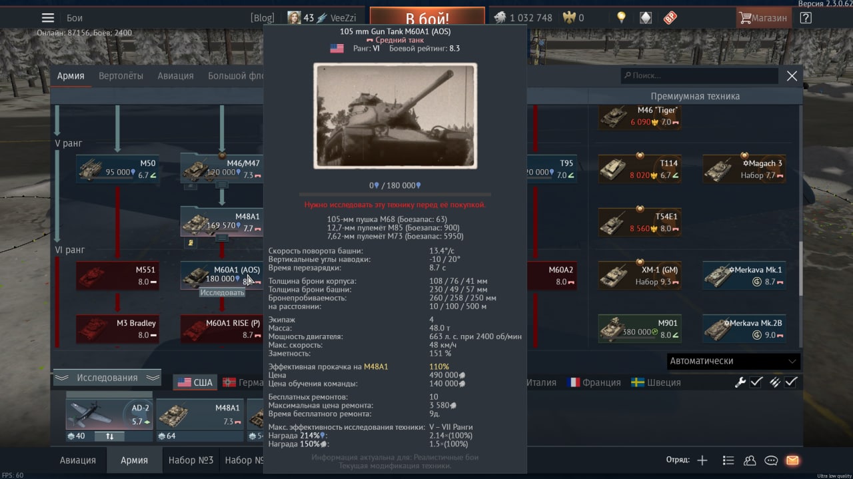Open the hamburger main menu

tap(48, 18)
